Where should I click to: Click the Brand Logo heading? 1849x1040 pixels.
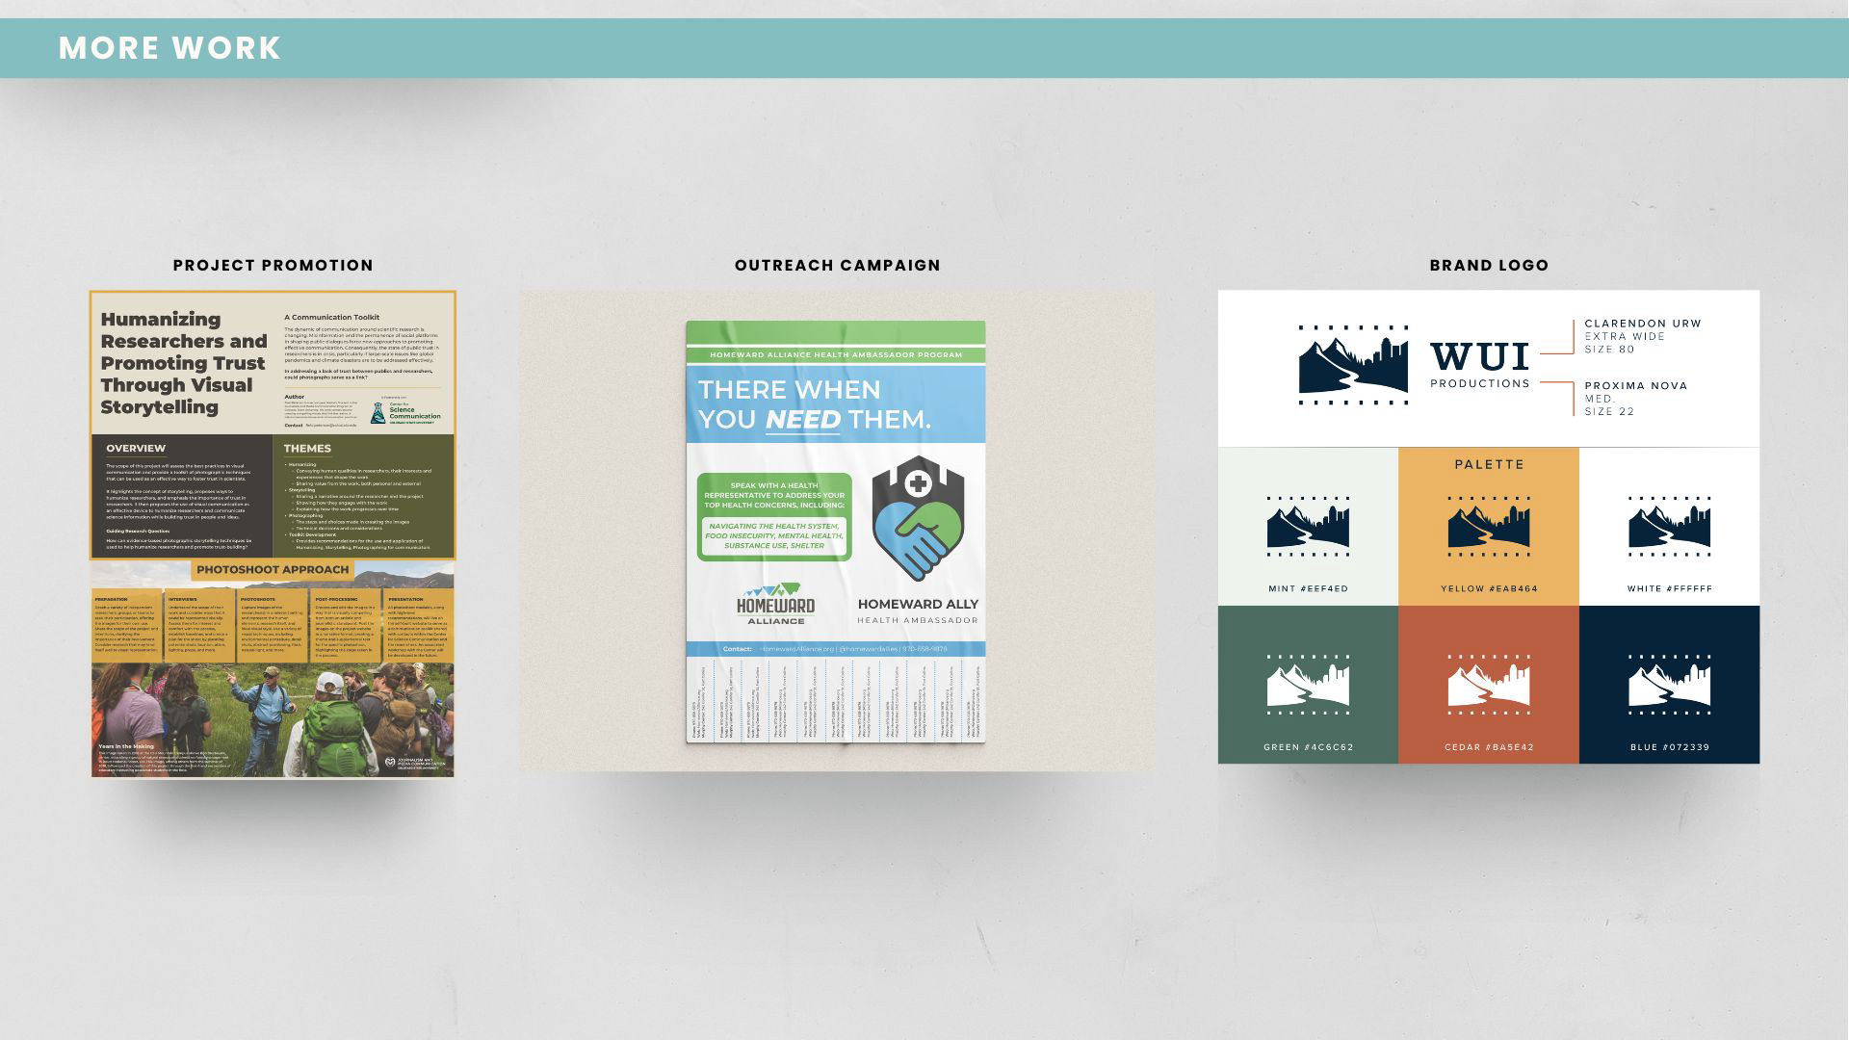(x=1489, y=265)
